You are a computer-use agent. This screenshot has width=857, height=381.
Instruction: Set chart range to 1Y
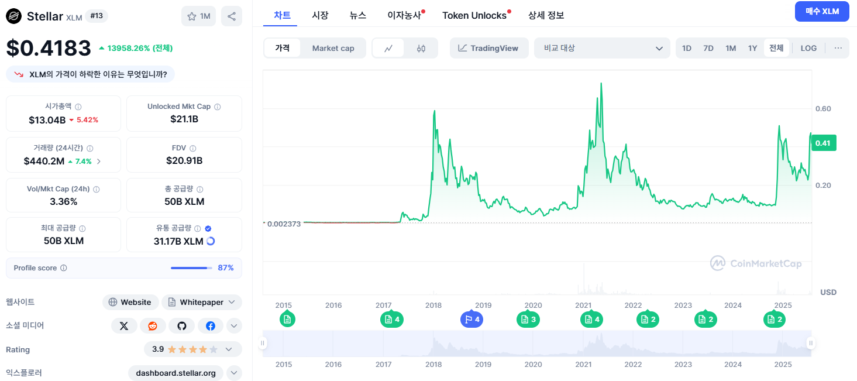click(x=753, y=48)
